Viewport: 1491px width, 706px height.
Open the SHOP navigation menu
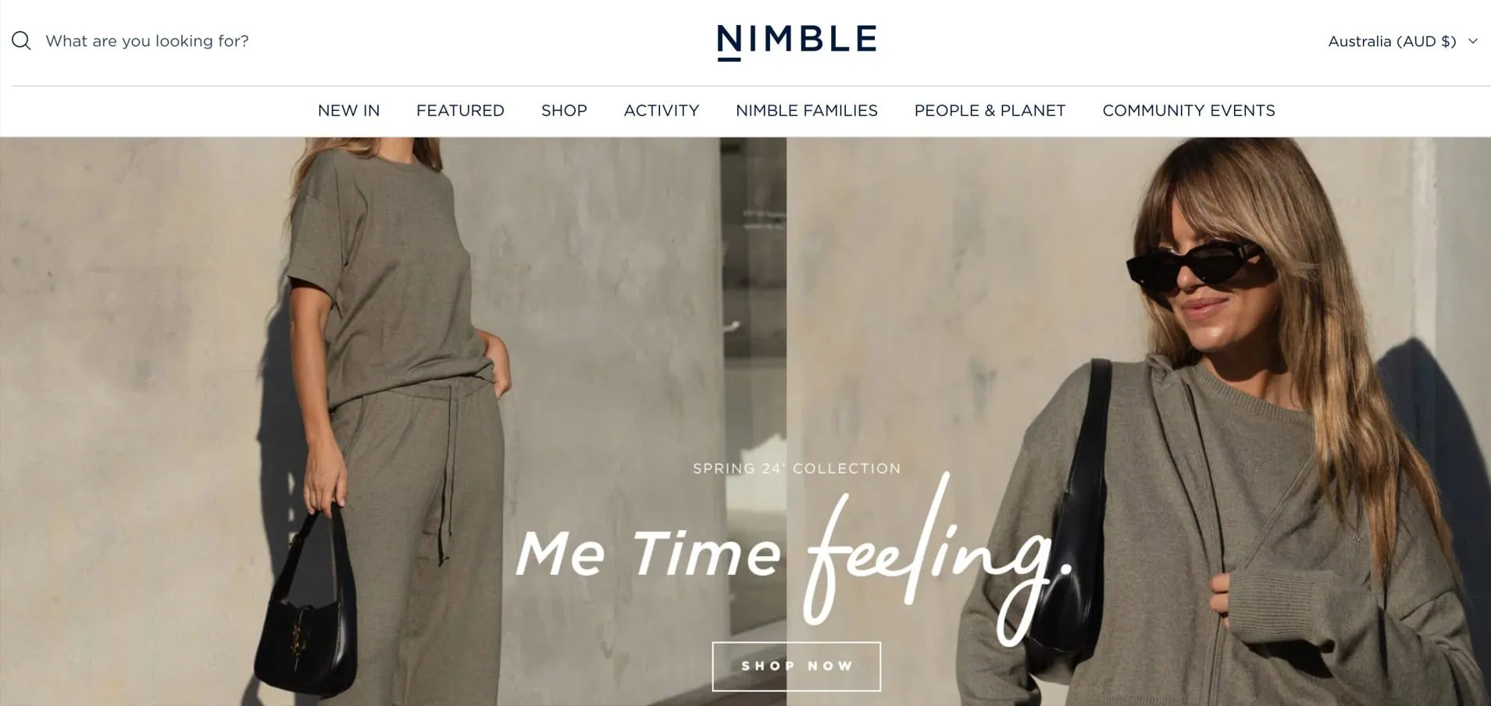(x=564, y=111)
